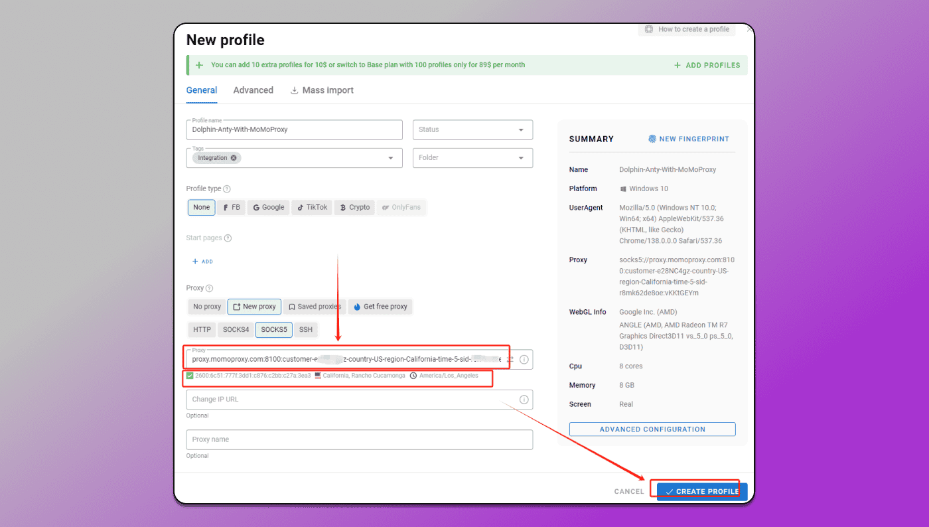This screenshot has width=929, height=527.
Task: Select FB profile type
Action: coord(231,207)
